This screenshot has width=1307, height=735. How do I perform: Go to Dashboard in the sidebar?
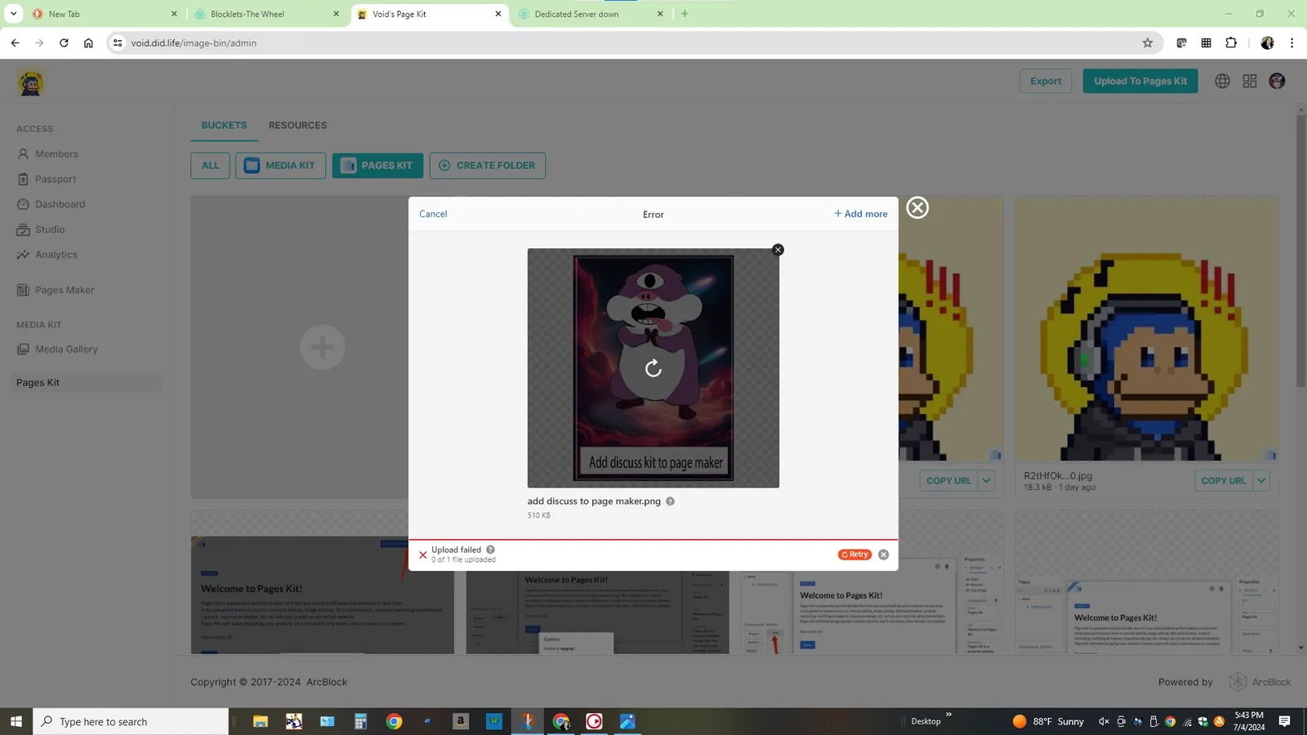click(60, 204)
